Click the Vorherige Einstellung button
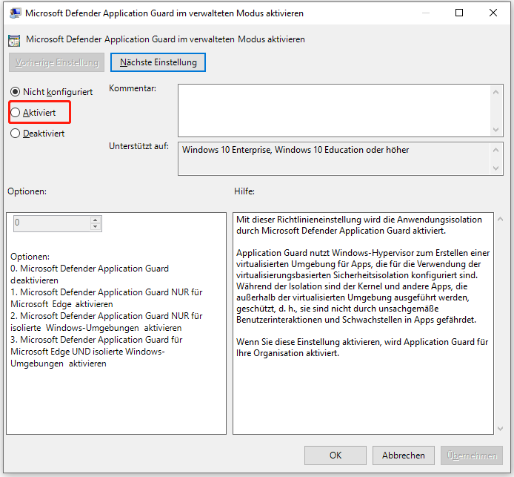Screen dimensions: 514x477 coord(57,62)
